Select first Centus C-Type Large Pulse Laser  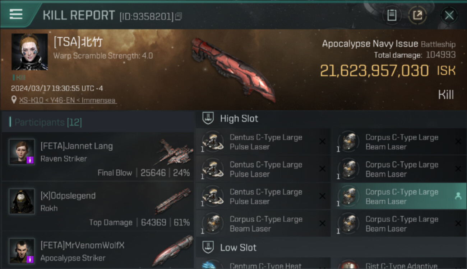263,142
